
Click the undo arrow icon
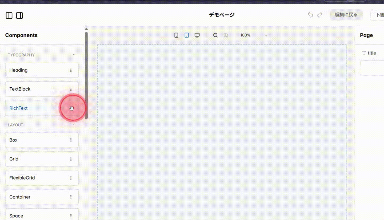[310, 15]
